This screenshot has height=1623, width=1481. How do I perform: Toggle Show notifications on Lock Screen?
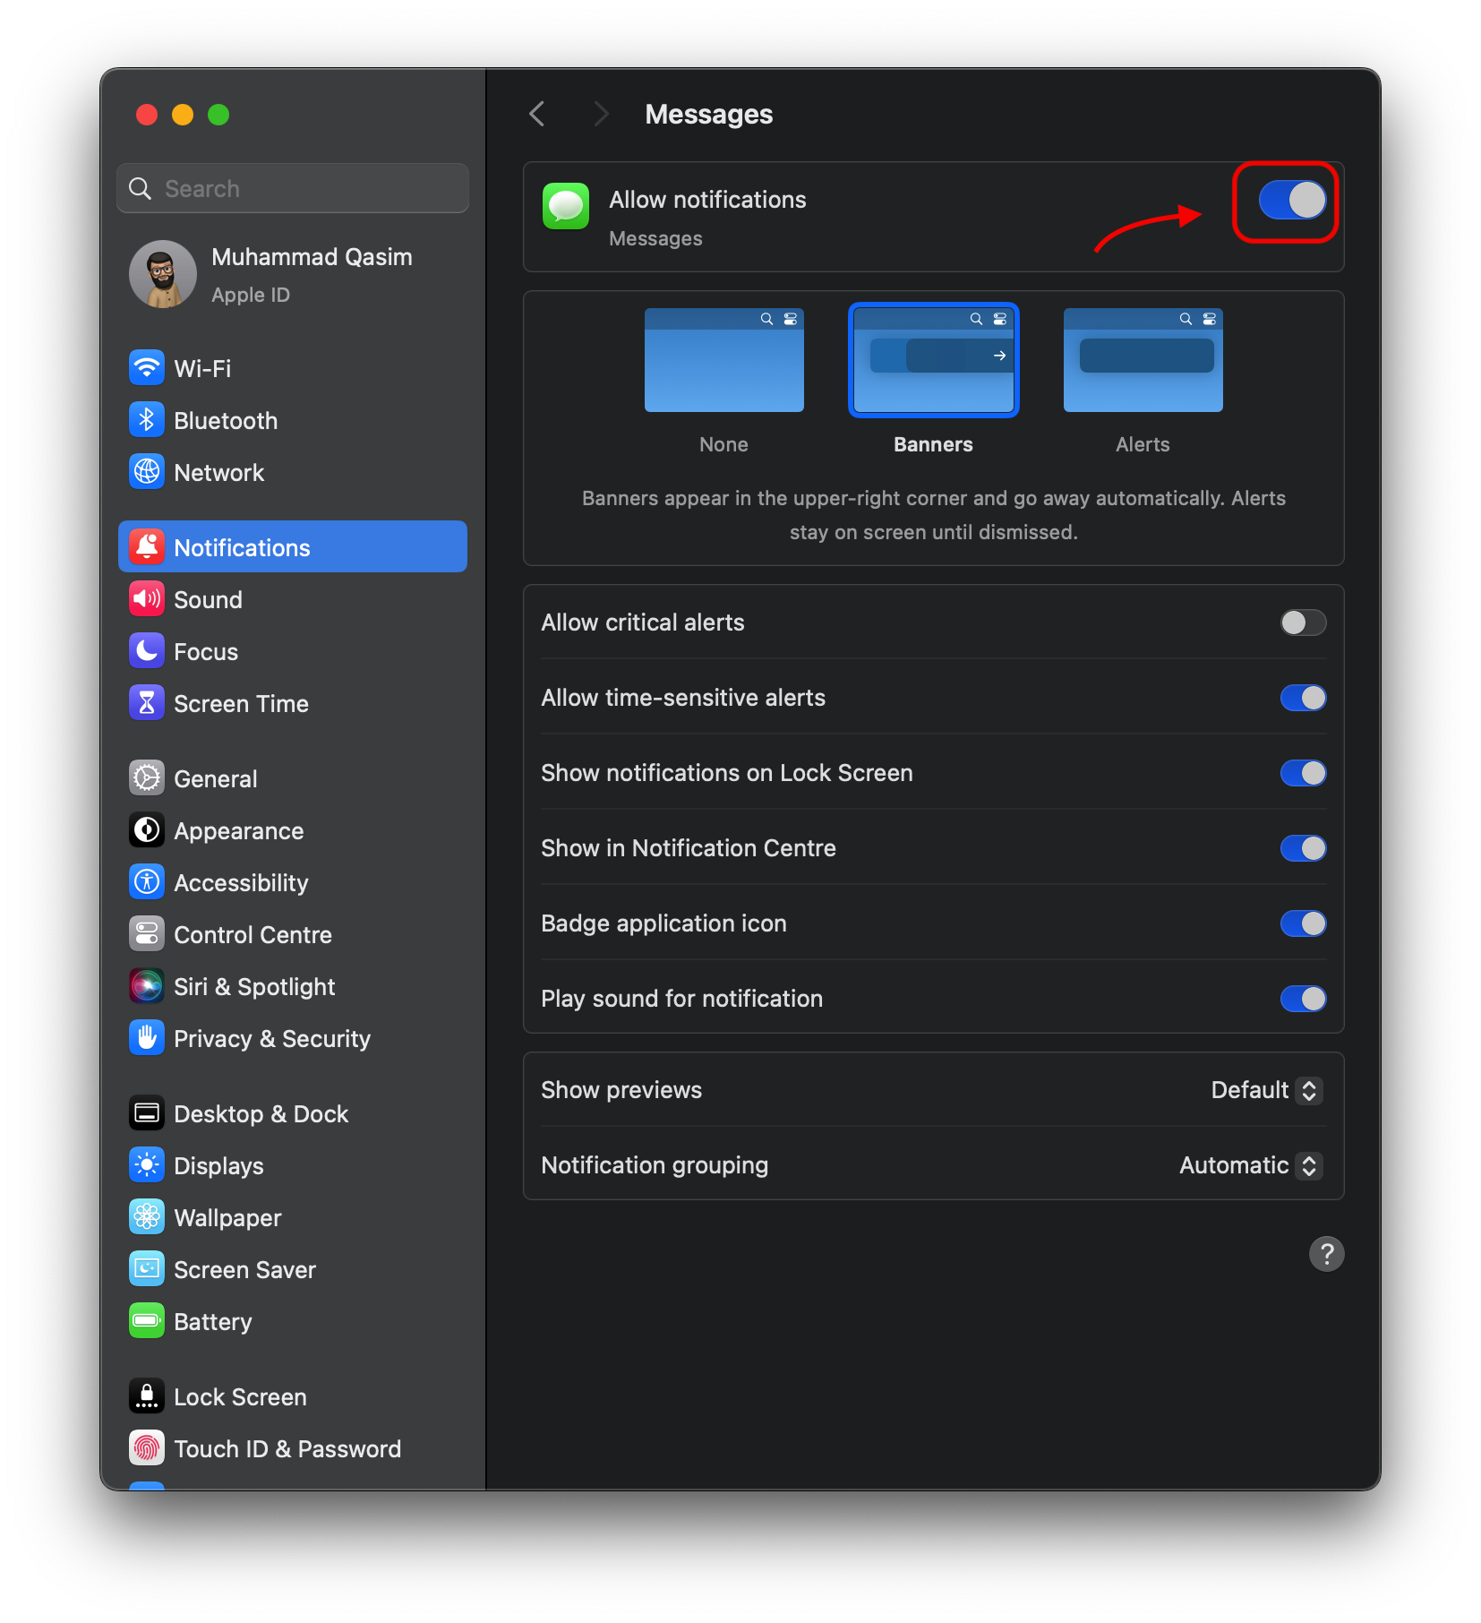[1304, 773]
